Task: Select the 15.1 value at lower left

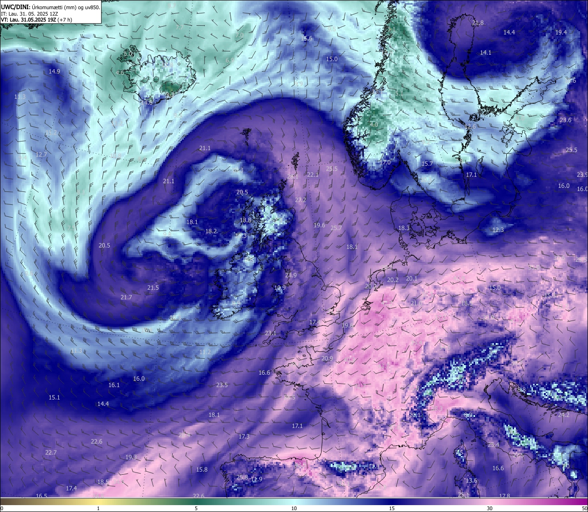Action: click(54, 398)
